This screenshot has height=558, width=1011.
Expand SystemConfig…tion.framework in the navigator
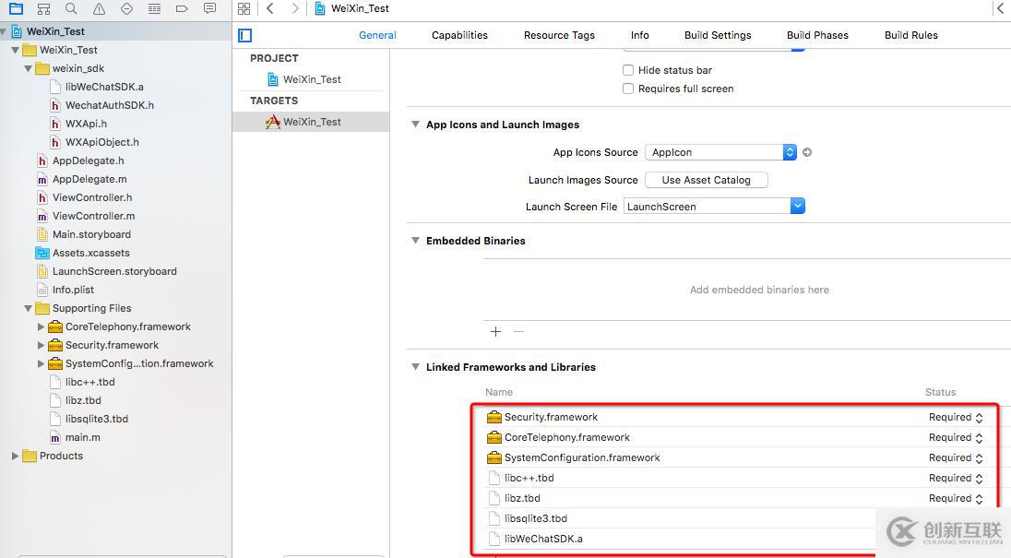point(41,363)
